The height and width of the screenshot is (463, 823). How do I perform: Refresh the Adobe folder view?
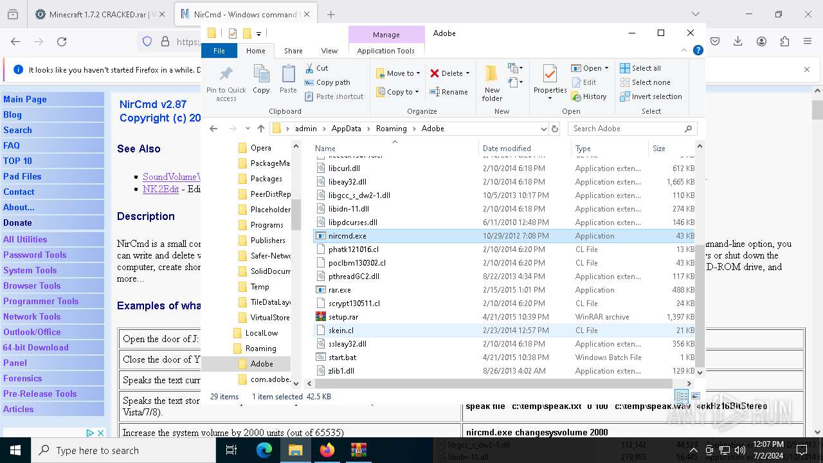[555, 129]
